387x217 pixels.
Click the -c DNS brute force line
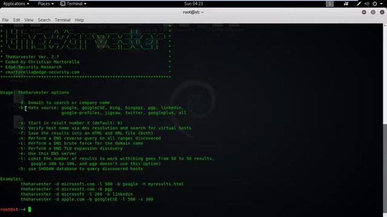(82, 143)
